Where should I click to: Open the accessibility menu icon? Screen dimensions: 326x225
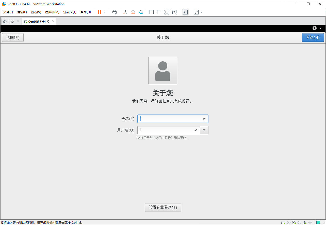point(315,28)
